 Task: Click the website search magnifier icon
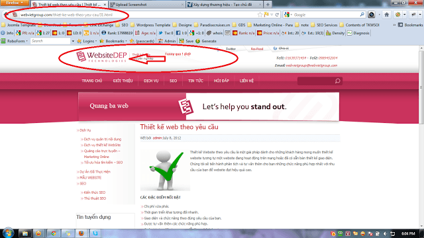337,81
